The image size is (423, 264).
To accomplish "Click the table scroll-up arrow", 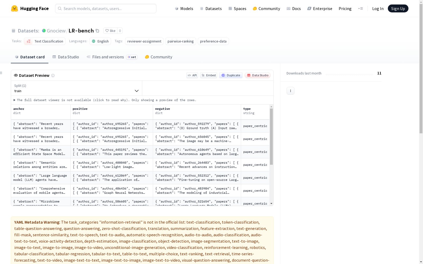I will [x=271, y=107].
